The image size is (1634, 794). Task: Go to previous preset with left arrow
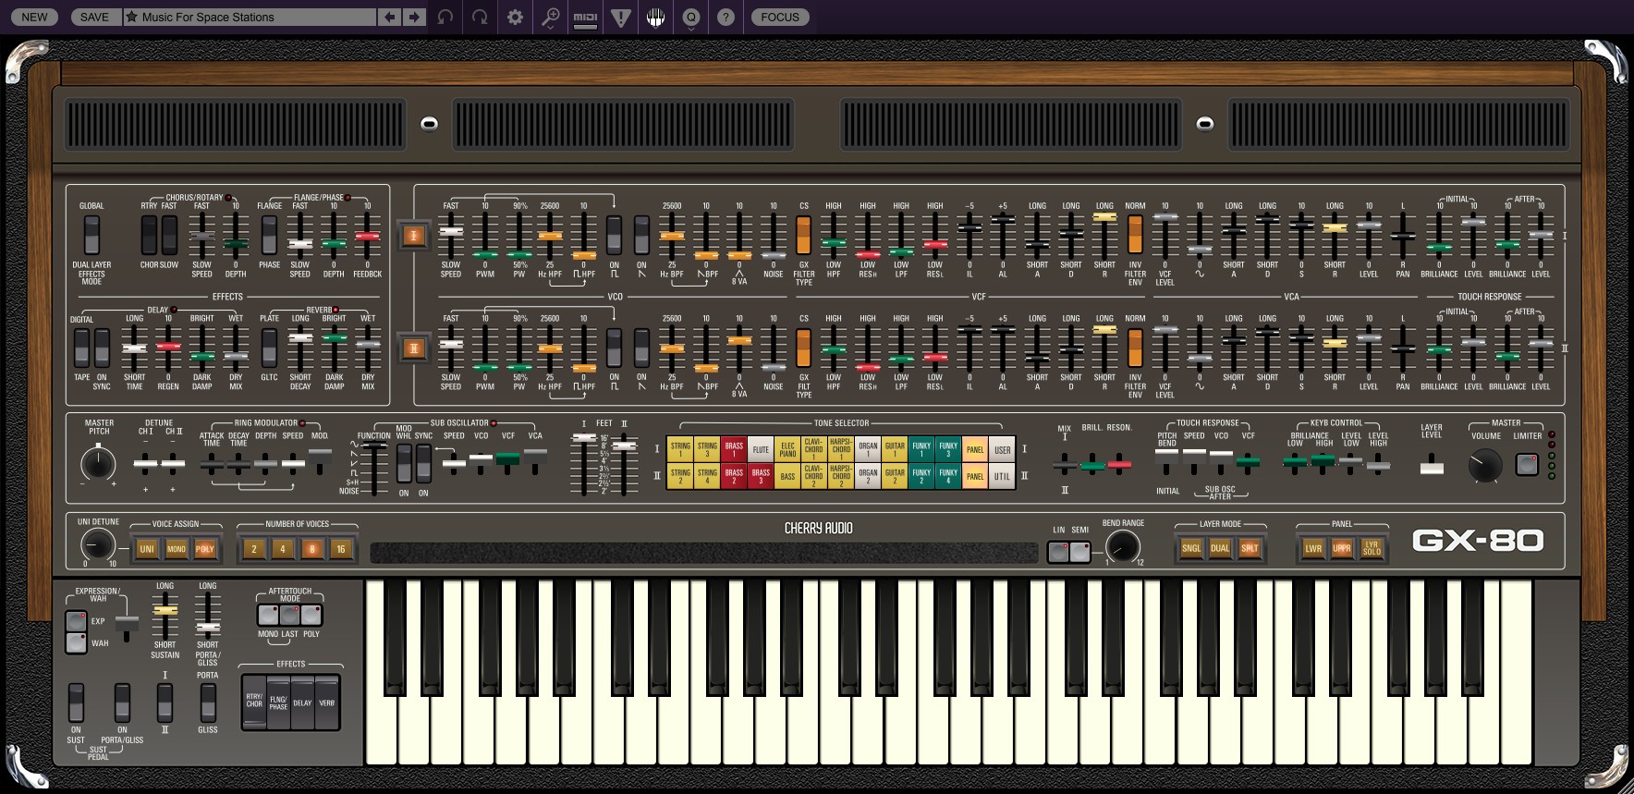(x=390, y=17)
